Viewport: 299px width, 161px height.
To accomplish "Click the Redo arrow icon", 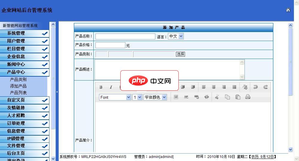I will coord(265,87).
